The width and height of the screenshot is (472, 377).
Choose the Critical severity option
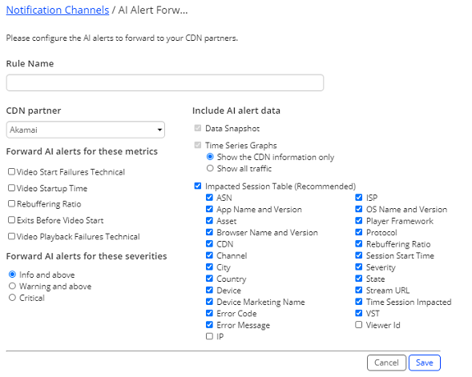pyautogui.click(x=12, y=298)
